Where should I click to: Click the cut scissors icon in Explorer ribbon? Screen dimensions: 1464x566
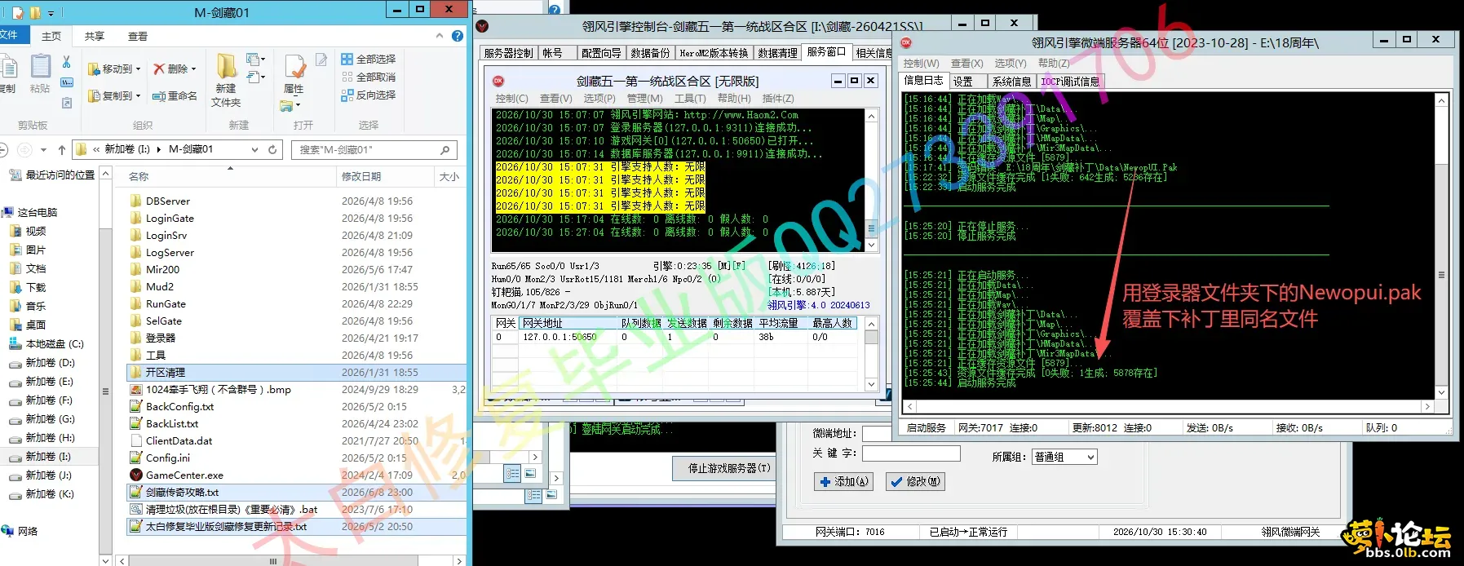(x=67, y=63)
